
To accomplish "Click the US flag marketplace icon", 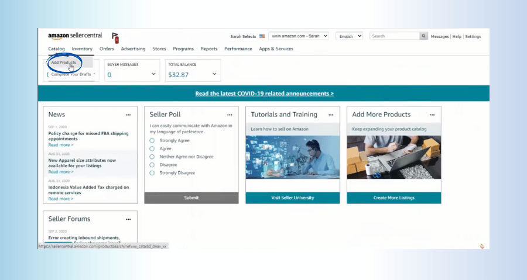I will [x=262, y=36].
